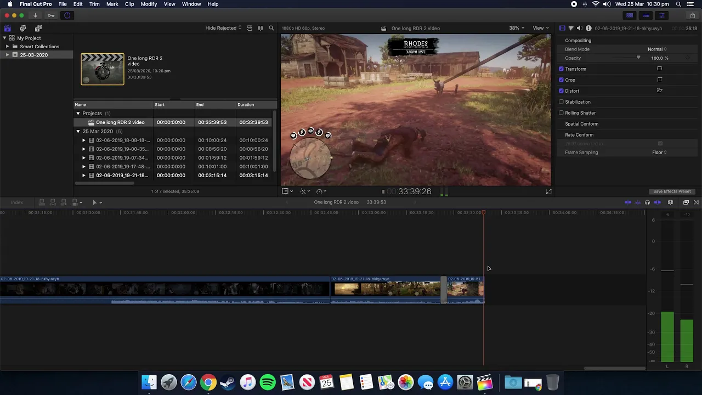Open the Hide Rejected filter dropdown
This screenshot has width=702, height=395.
[x=223, y=28]
